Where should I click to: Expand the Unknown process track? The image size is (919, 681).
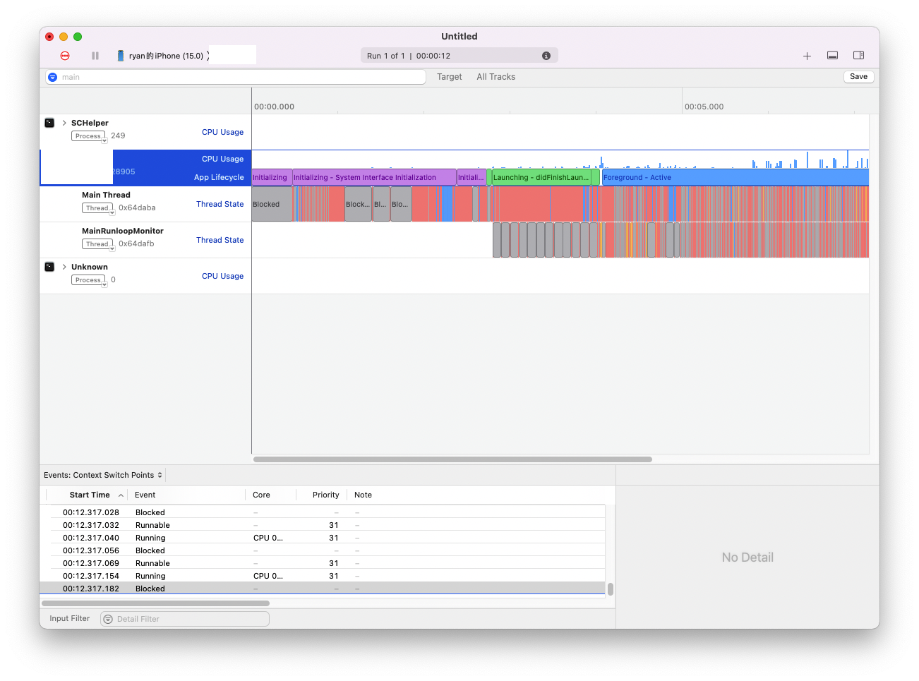[64, 267]
